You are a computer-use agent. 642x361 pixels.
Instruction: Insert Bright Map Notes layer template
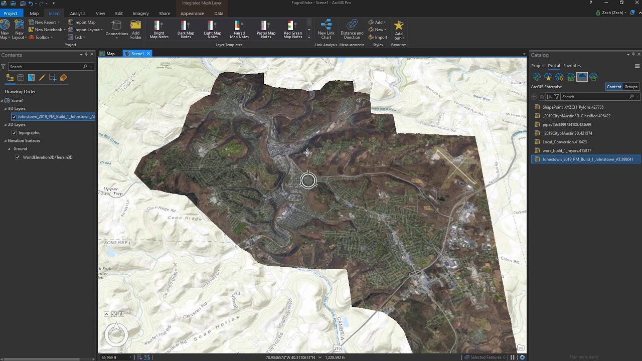[x=159, y=30]
